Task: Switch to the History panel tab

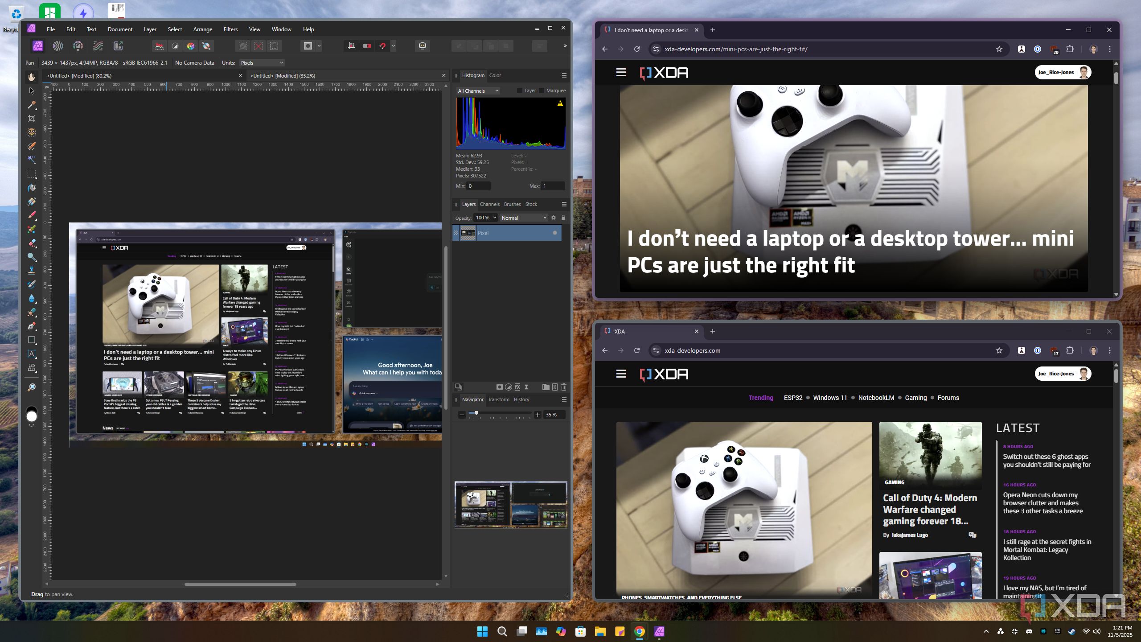Action: pyautogui.click(x=521, y=399)
